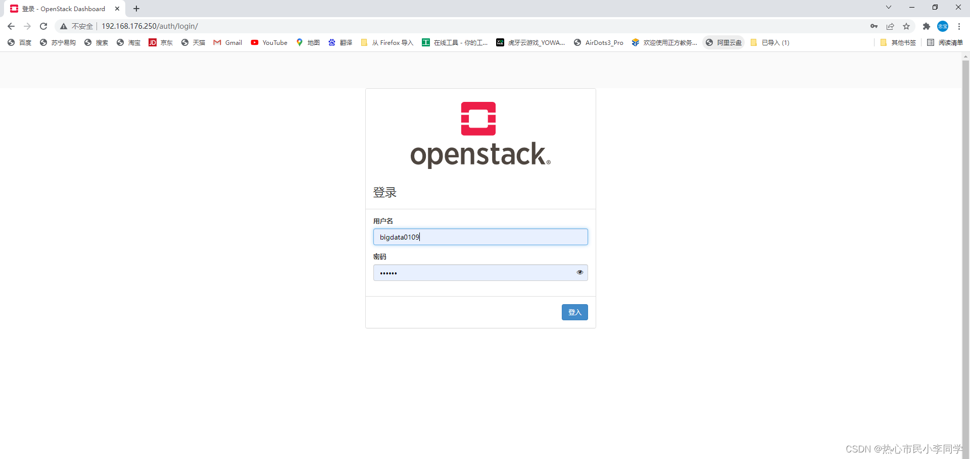This screenshot has width=970, height=459.
Task: Click the openstack logo image
Action: click(480, 135)
